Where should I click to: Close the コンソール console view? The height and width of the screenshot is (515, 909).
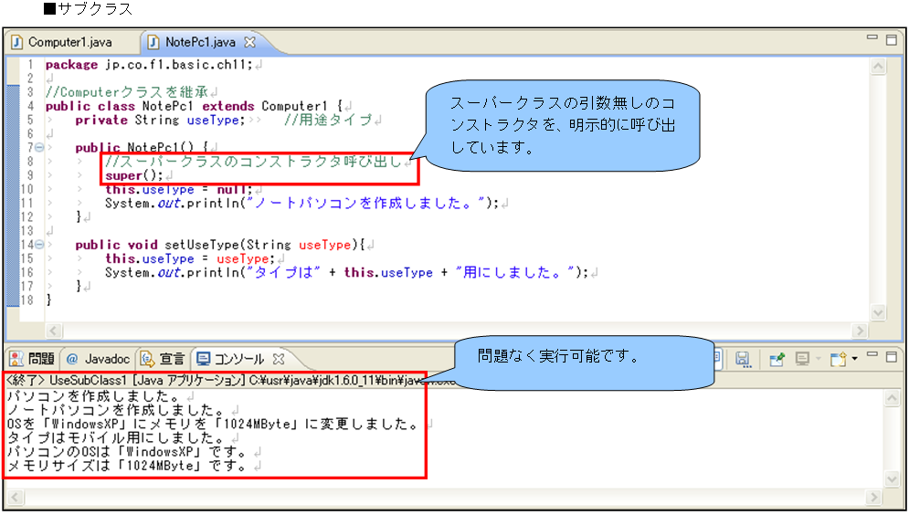[x=280, y=359]
